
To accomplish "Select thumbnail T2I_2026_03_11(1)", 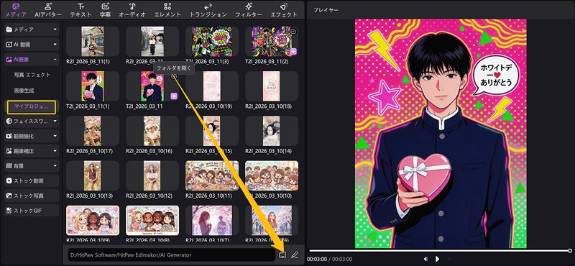I will pyautogui.click(x=93, y=86).
